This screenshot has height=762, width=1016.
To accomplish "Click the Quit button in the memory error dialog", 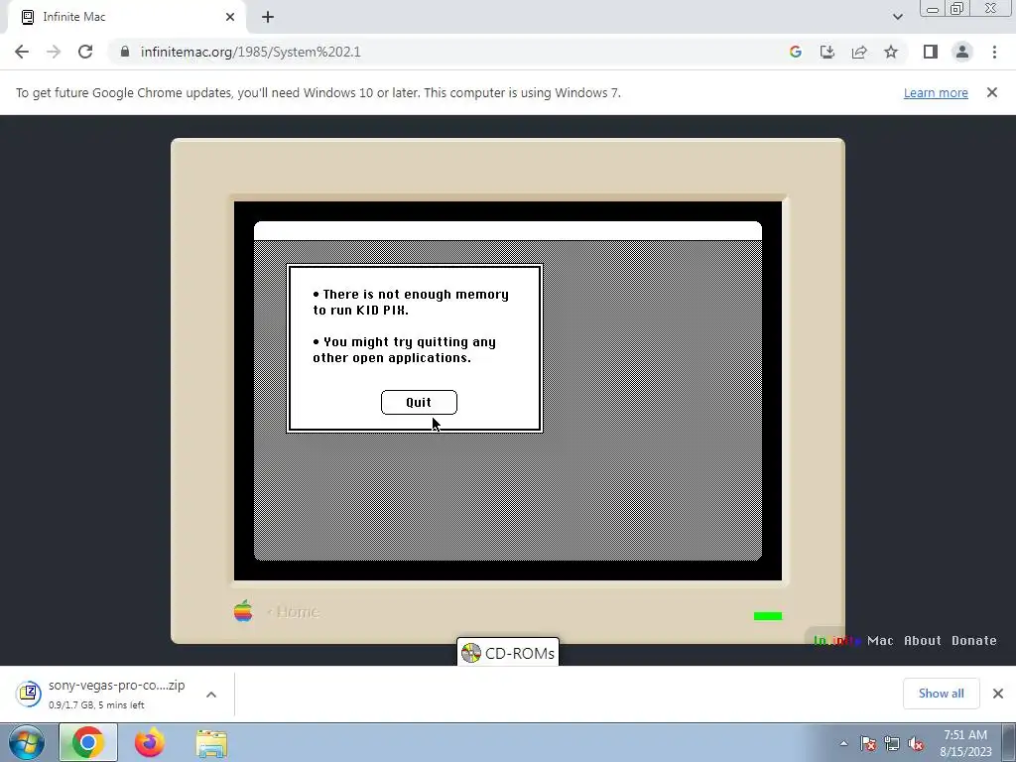I will coord(419,403).
